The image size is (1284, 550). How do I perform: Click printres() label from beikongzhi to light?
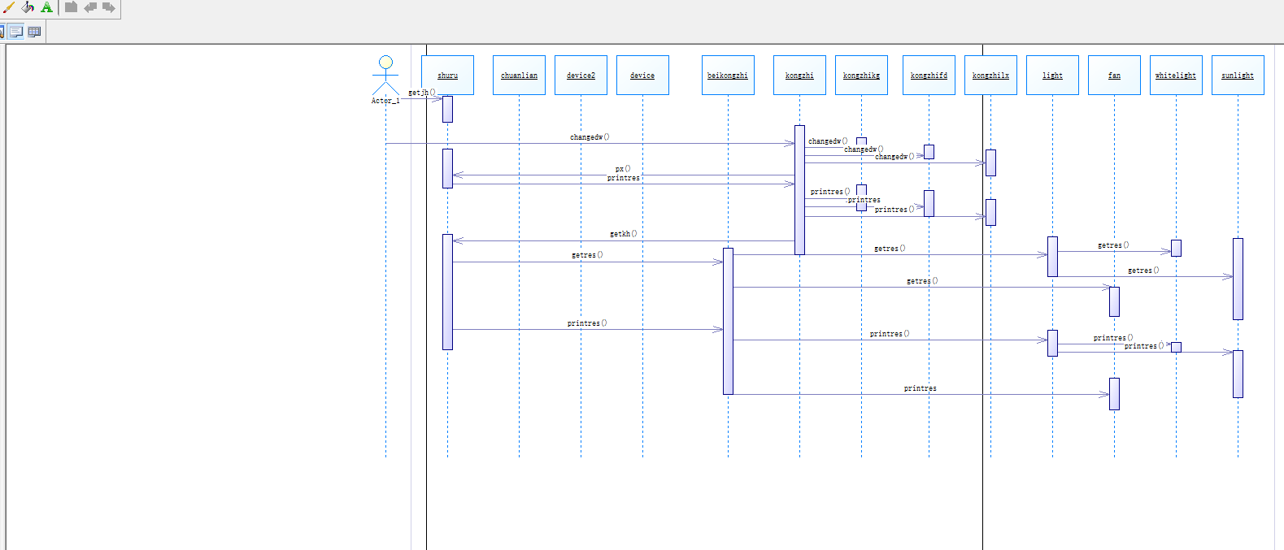coord(890,334)
